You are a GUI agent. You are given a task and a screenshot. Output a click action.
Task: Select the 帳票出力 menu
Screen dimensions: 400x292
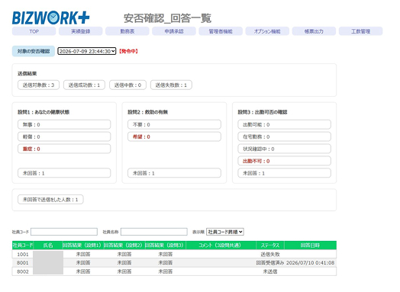click(x=314, y=31)
